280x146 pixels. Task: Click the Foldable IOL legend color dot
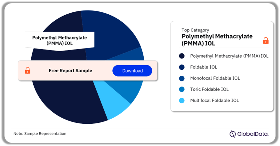coord(182,67)
